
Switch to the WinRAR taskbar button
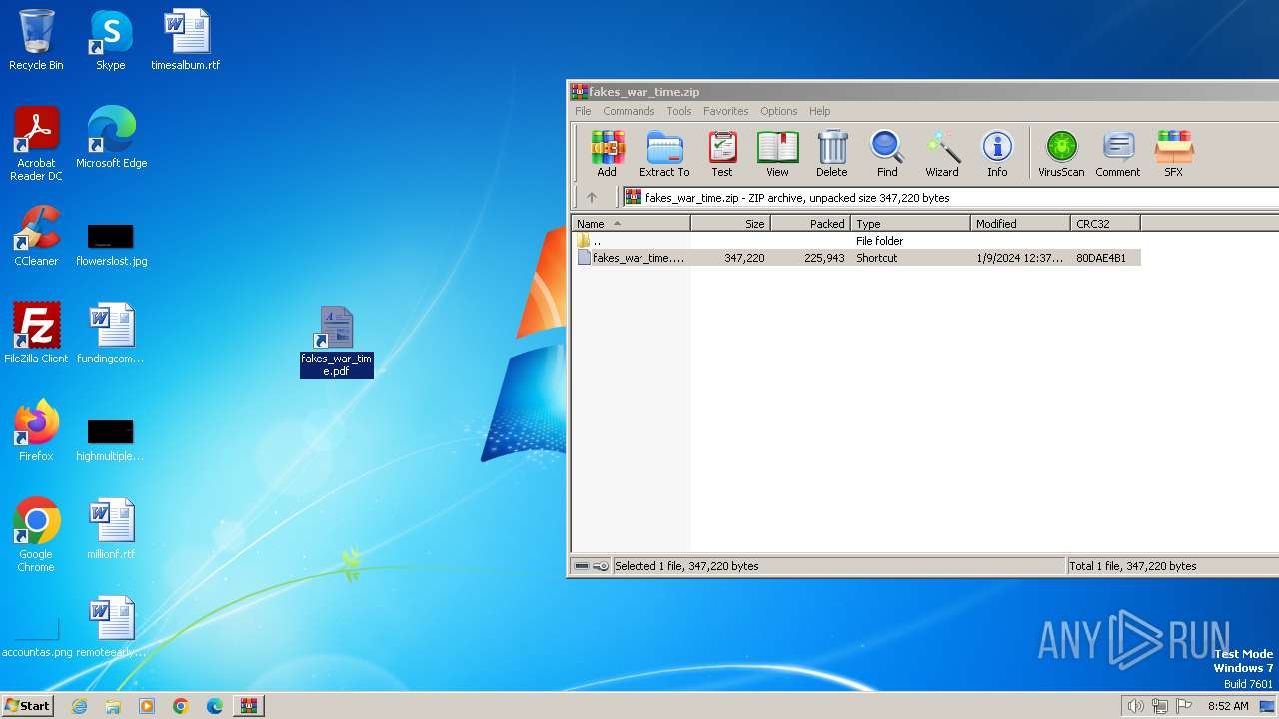248,706
